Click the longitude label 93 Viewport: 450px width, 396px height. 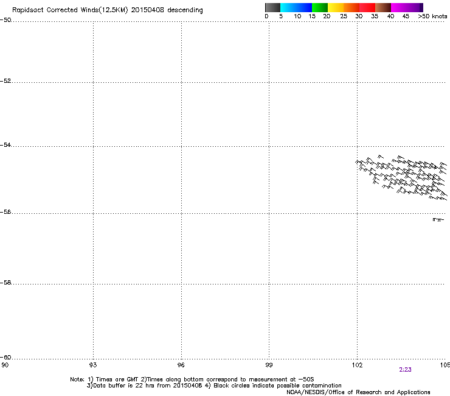click(93, 365)
